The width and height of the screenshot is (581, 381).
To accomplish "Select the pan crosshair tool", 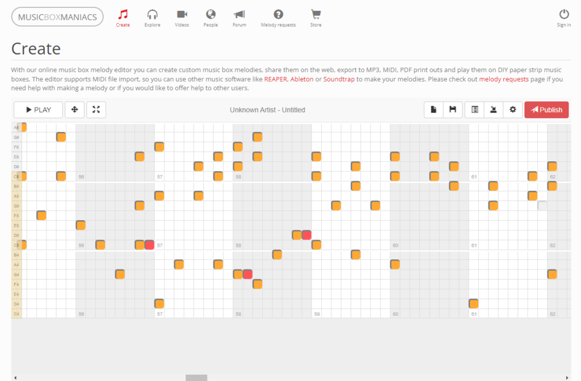I will [x=74, y=109].
